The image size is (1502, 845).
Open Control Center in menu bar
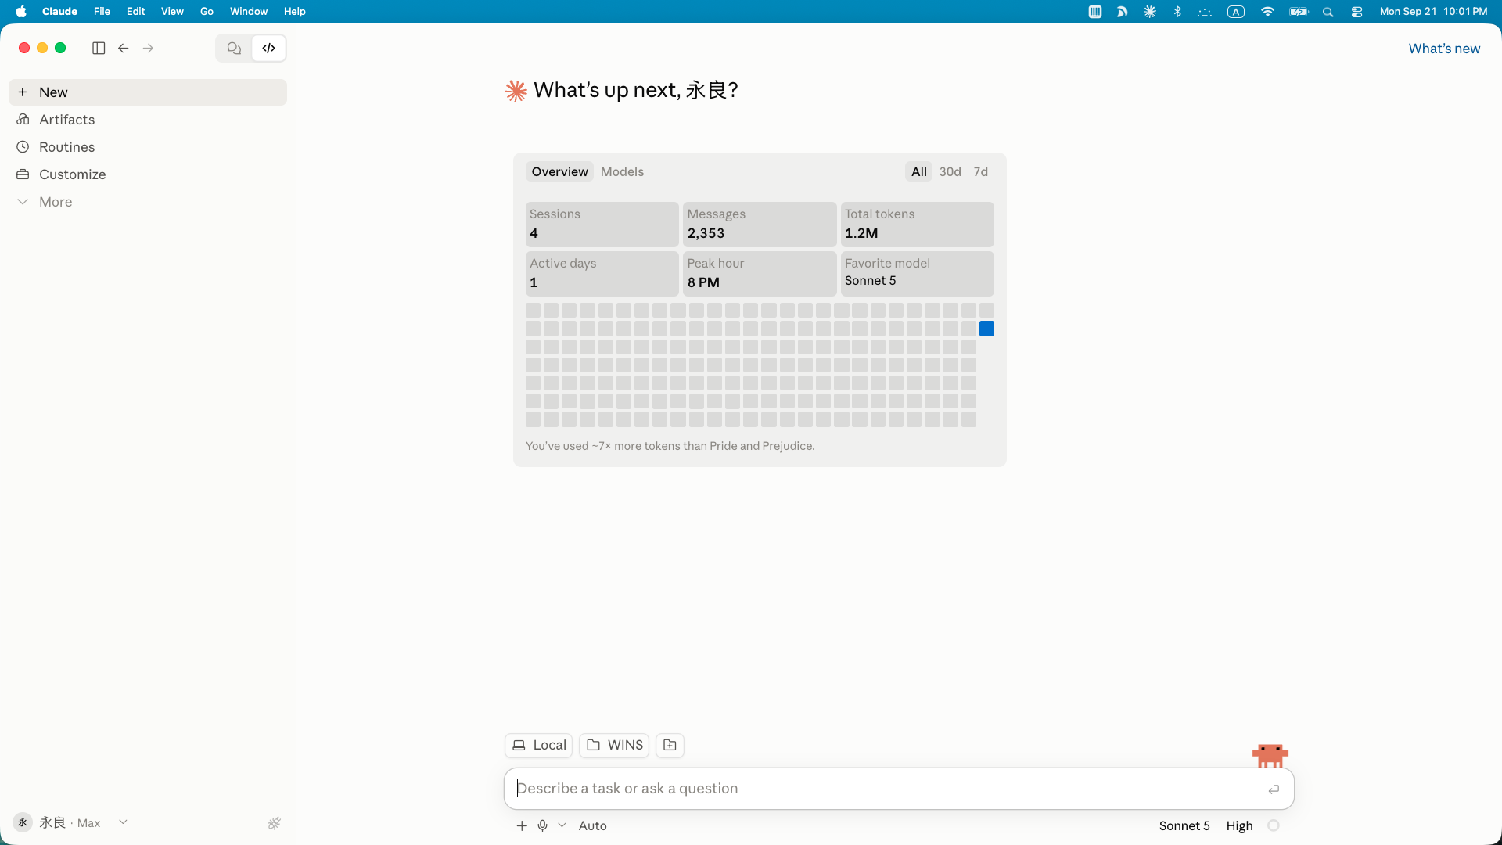tap(1357, 12)
